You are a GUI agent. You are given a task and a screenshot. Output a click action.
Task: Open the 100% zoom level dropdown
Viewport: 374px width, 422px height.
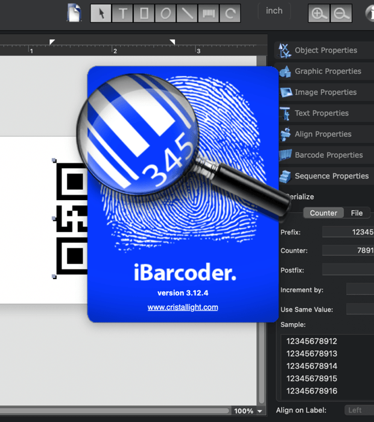tap(248, 411)
